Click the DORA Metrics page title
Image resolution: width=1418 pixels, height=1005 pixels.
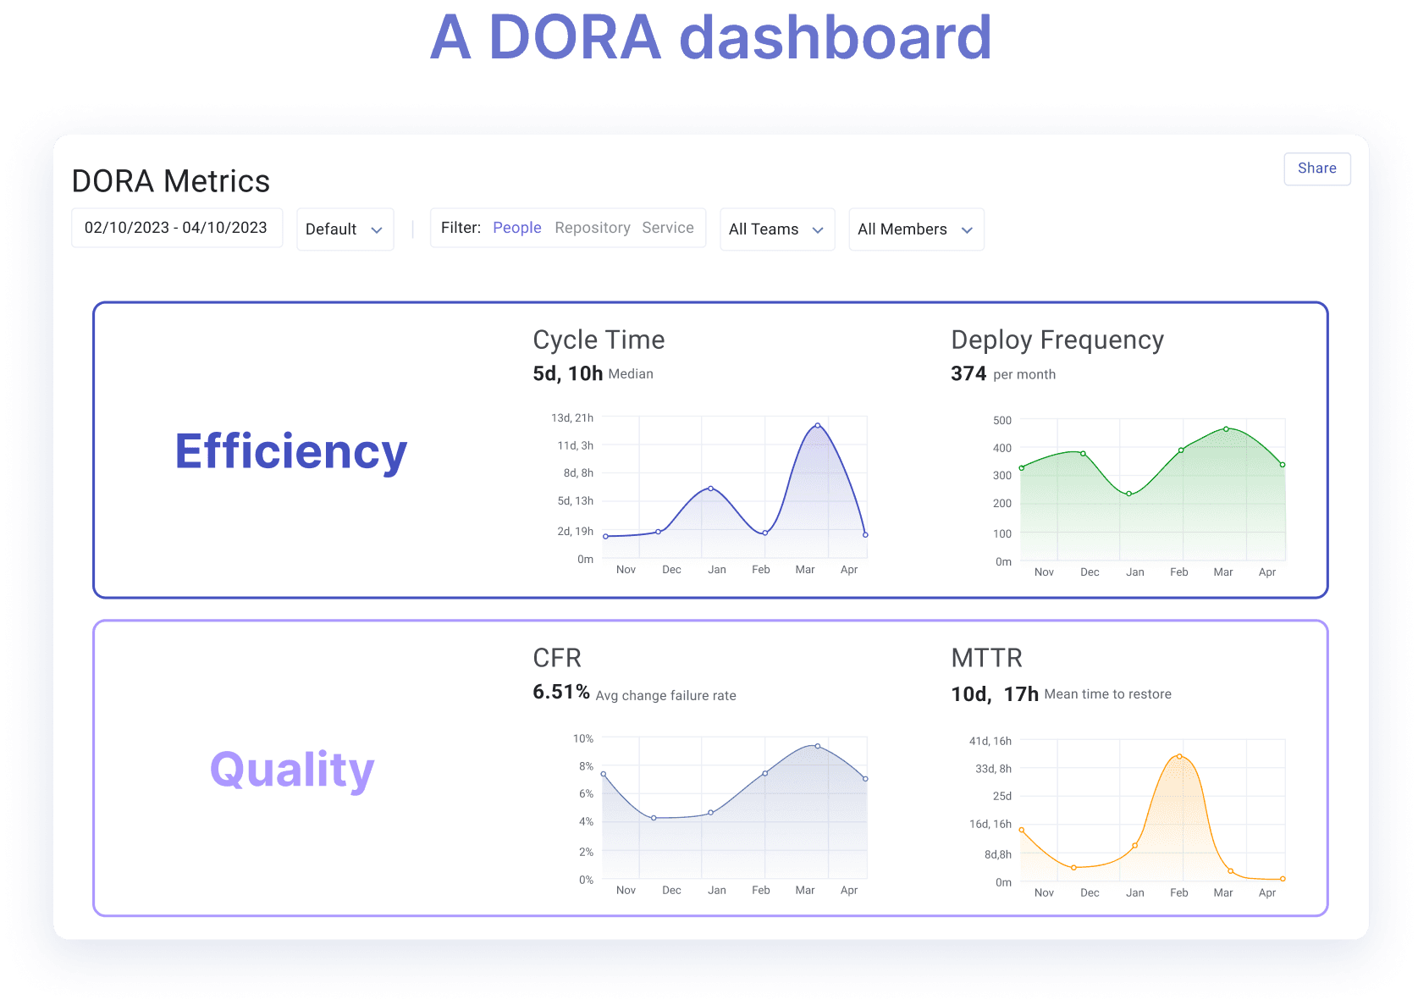[x=171, y=181]
